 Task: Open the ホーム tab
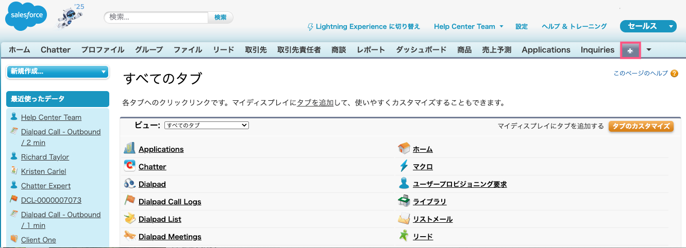coord(19,50)
